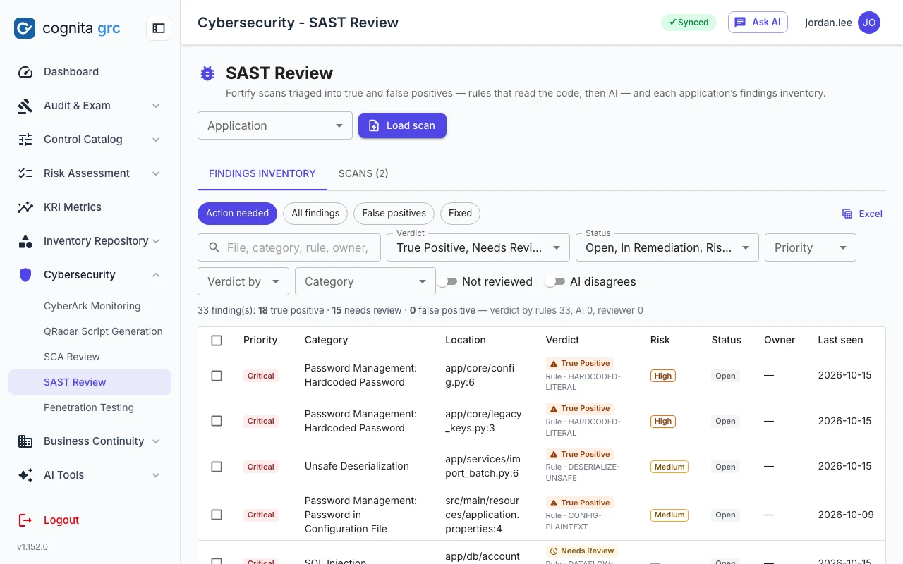Collapse the sidebar with the panel icon
Screen dimensions: 903x564
159,28
